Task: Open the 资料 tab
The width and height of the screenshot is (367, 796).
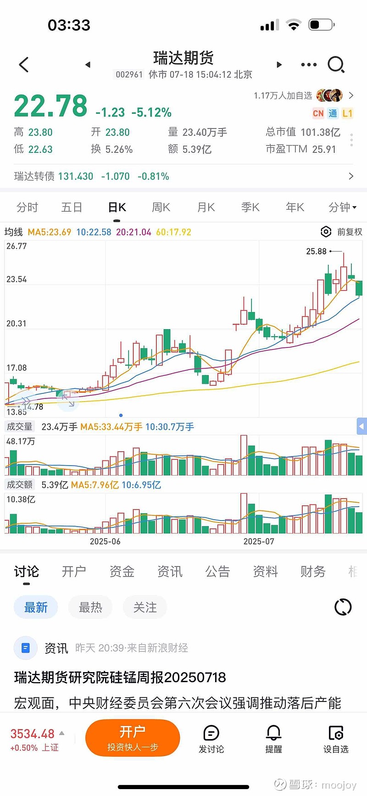Action: click(x=265, y=572)
